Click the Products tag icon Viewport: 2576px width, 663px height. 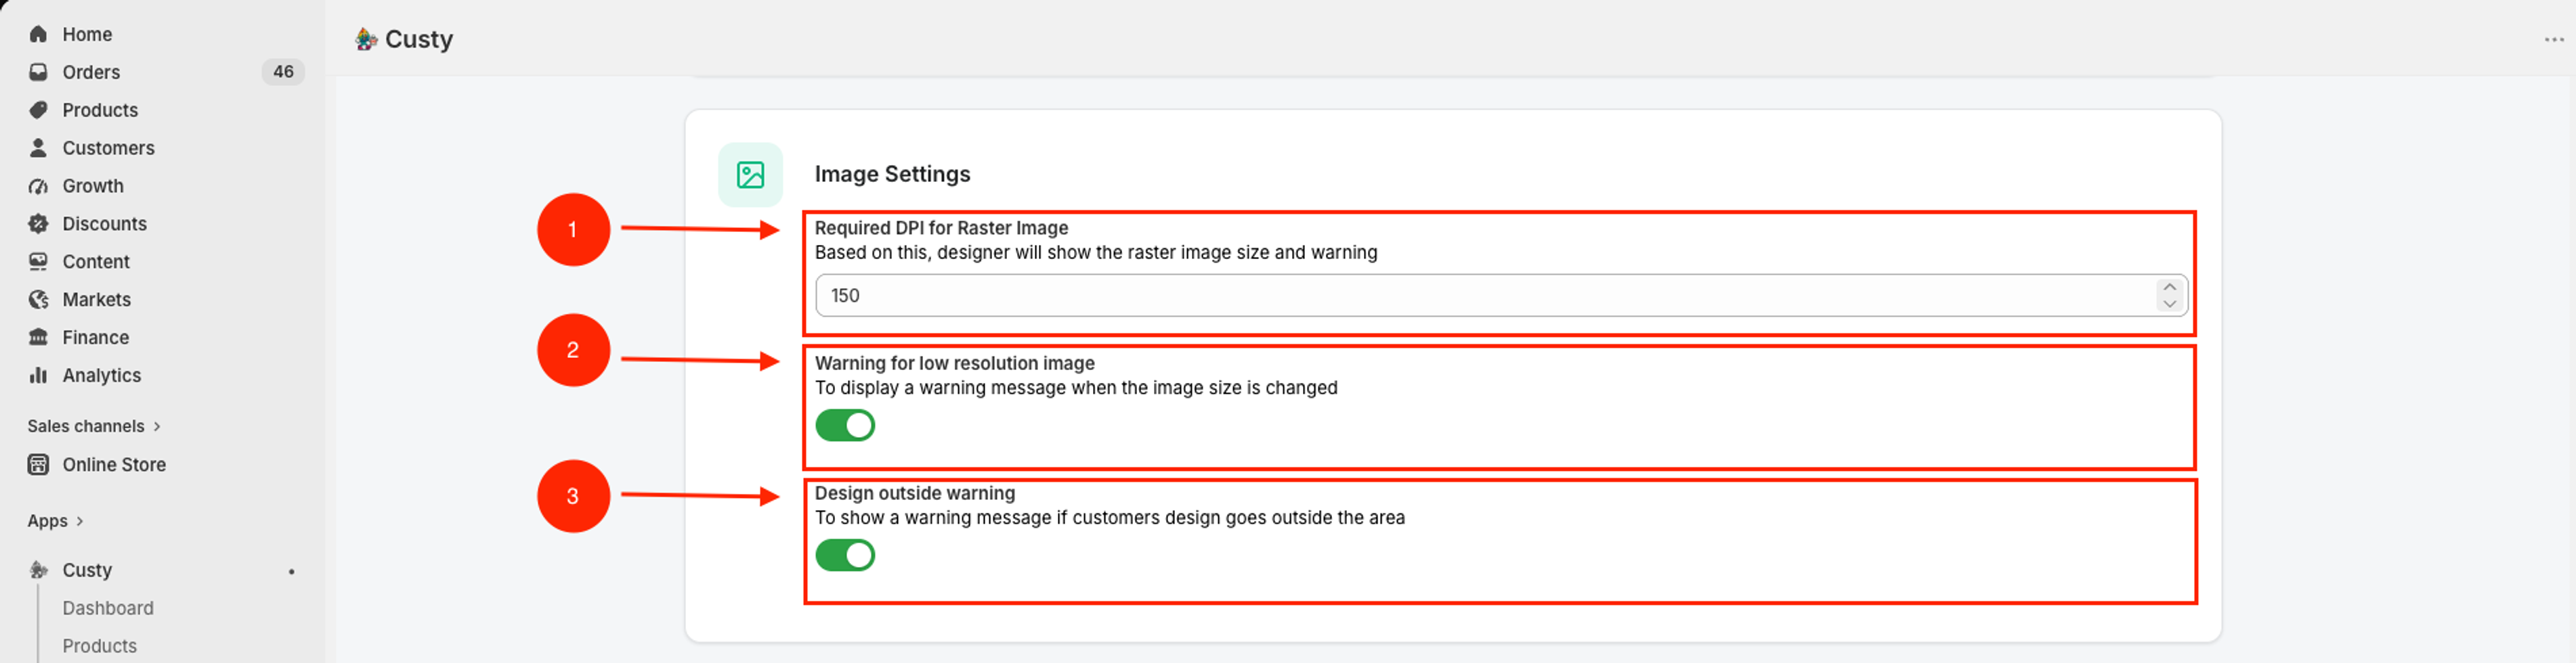(x=38, y=110)
